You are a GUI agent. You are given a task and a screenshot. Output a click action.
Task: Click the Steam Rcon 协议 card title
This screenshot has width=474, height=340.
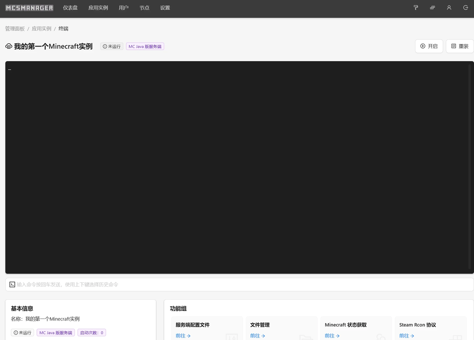coord(418,325)
